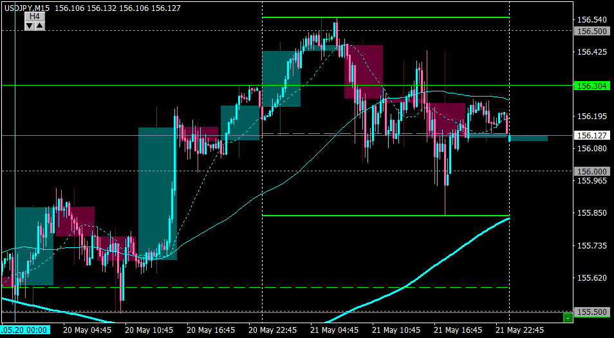Click the 156.127 current price label
This screenshot has height=338, width=614.
(591, 135)
